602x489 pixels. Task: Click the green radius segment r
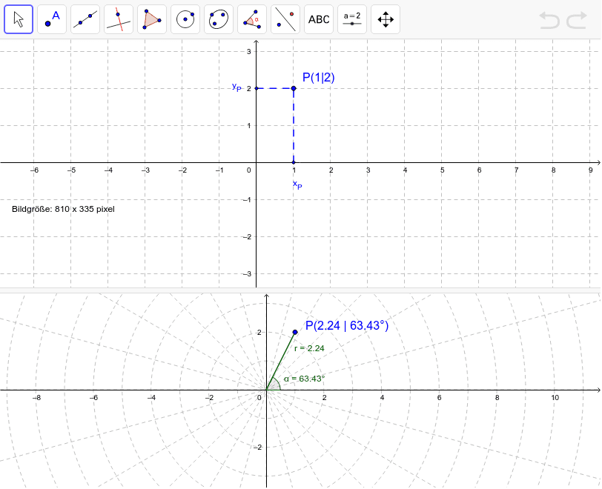[x=281, y=361]
